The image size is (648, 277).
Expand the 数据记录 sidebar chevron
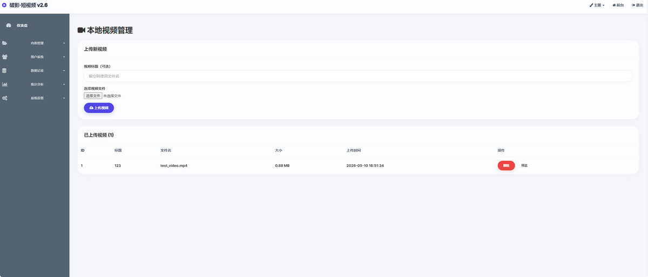(x=64, y=71)
